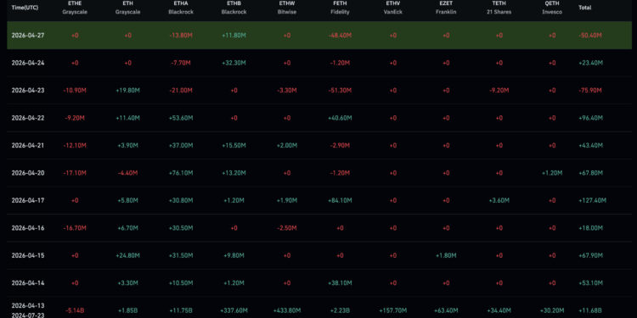Select the +11.68B total cumulative value
The width and height of the screenshot is (637, 318).
pyautogui.click(x=590, y=310)
